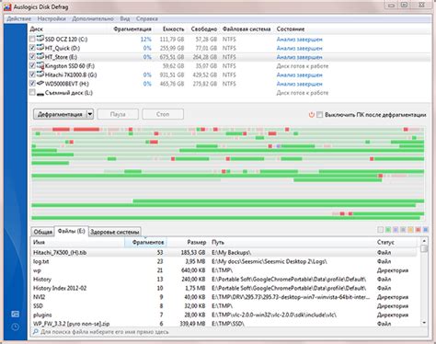Open the Справка menu
The width and height of the screenshot is (436, 344).
pos(147,18)
